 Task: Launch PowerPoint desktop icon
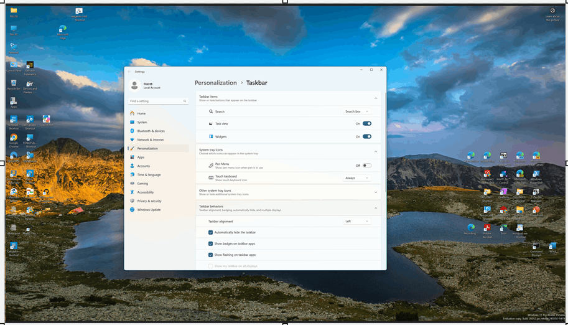[x=536, y=211]
